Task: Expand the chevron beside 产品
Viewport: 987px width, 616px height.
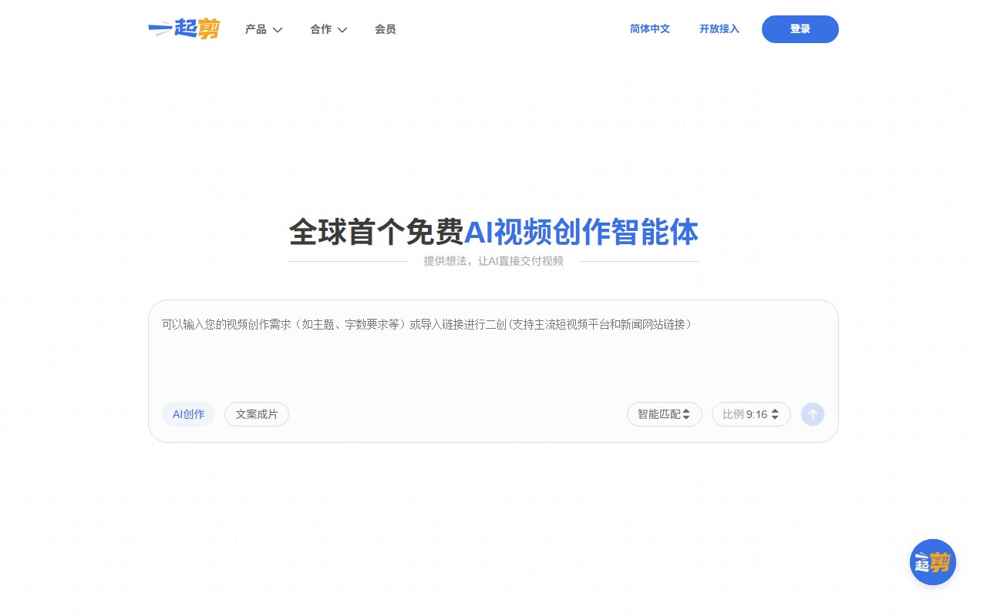Action: click(x=278, y=29)
